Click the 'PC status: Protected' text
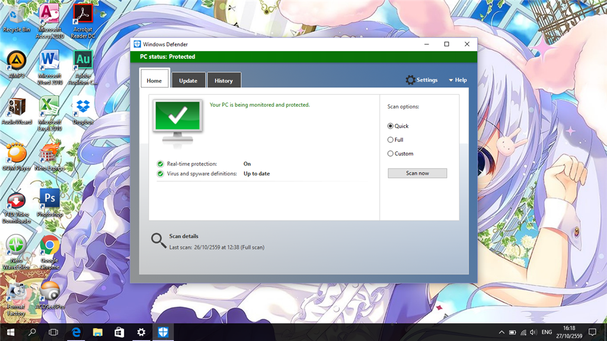 [x=167, y=56]
